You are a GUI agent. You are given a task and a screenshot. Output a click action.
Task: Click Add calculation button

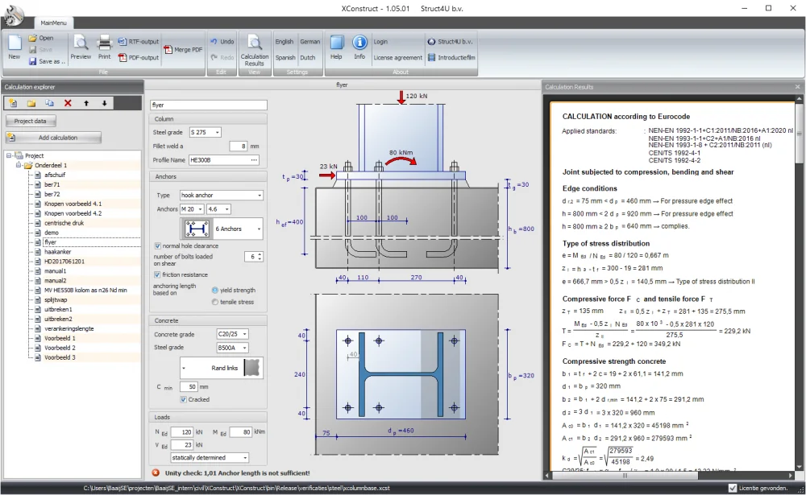pos(53,138)
